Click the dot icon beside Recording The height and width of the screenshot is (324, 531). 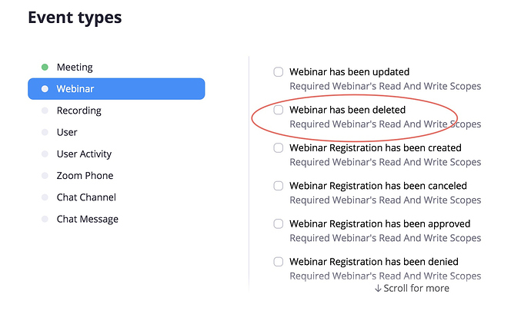coord(45,111)
